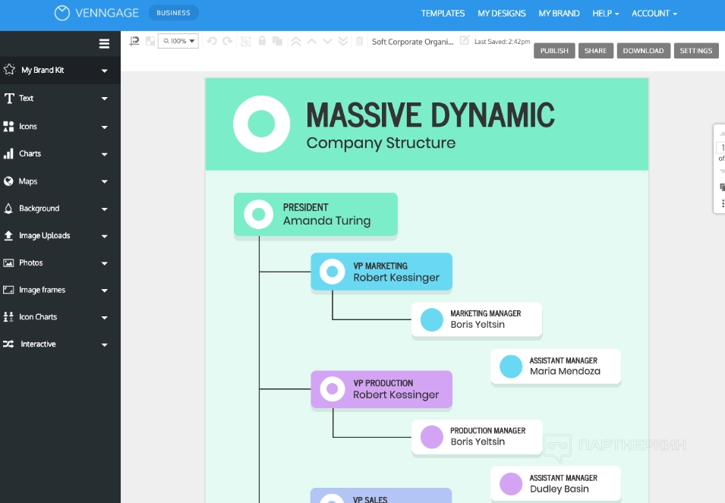
Task: Click the bring-to-front double chevron icon
Action: pos(296,41)
